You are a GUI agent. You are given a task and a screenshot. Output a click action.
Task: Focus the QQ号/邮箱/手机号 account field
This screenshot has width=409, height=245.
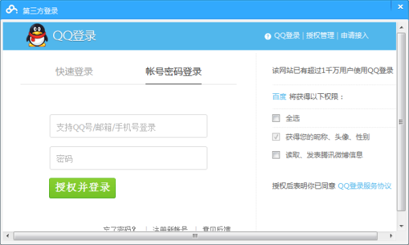(x=128, y=126)
